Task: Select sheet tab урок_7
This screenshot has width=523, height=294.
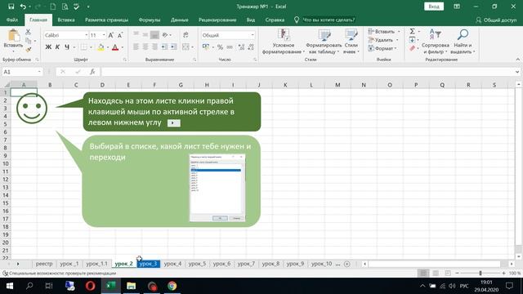Action: pos(246,264)
